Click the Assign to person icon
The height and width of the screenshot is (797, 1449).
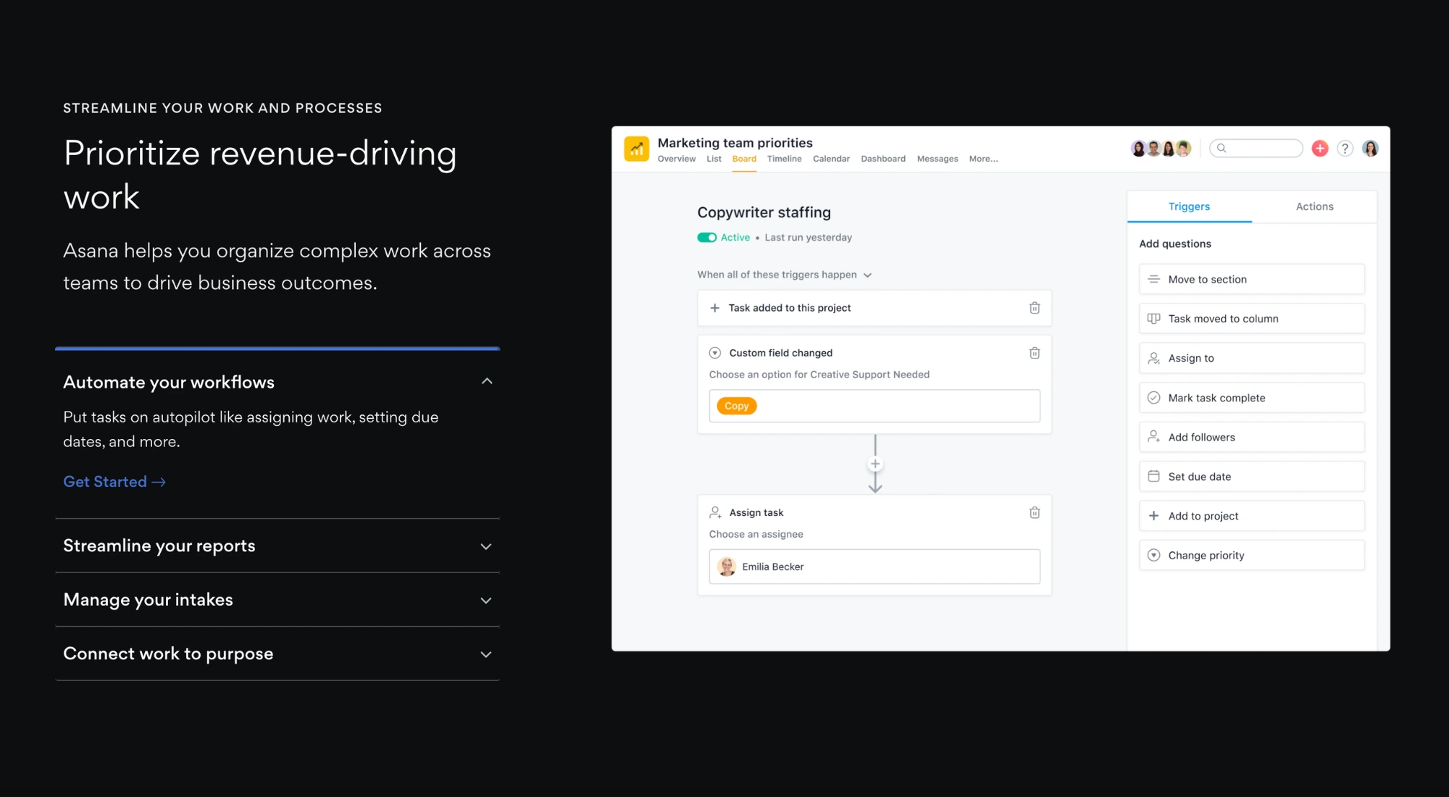1153,358
